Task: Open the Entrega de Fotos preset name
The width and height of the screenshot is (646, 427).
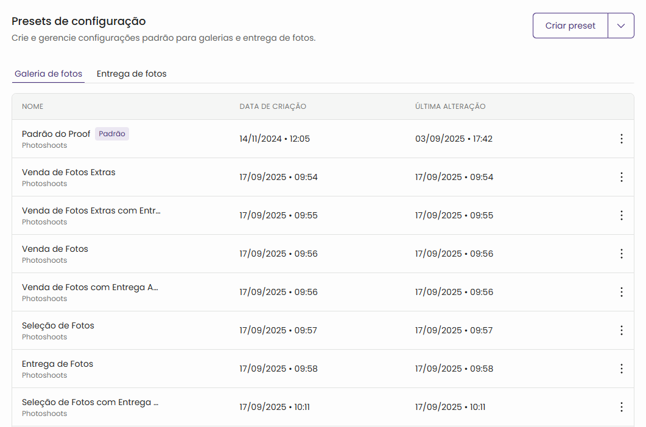Action: [58, 364]
